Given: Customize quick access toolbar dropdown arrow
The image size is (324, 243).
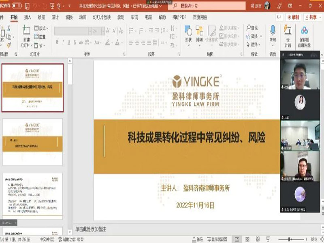Looking at the screenshot, I should tap(69, 6).
